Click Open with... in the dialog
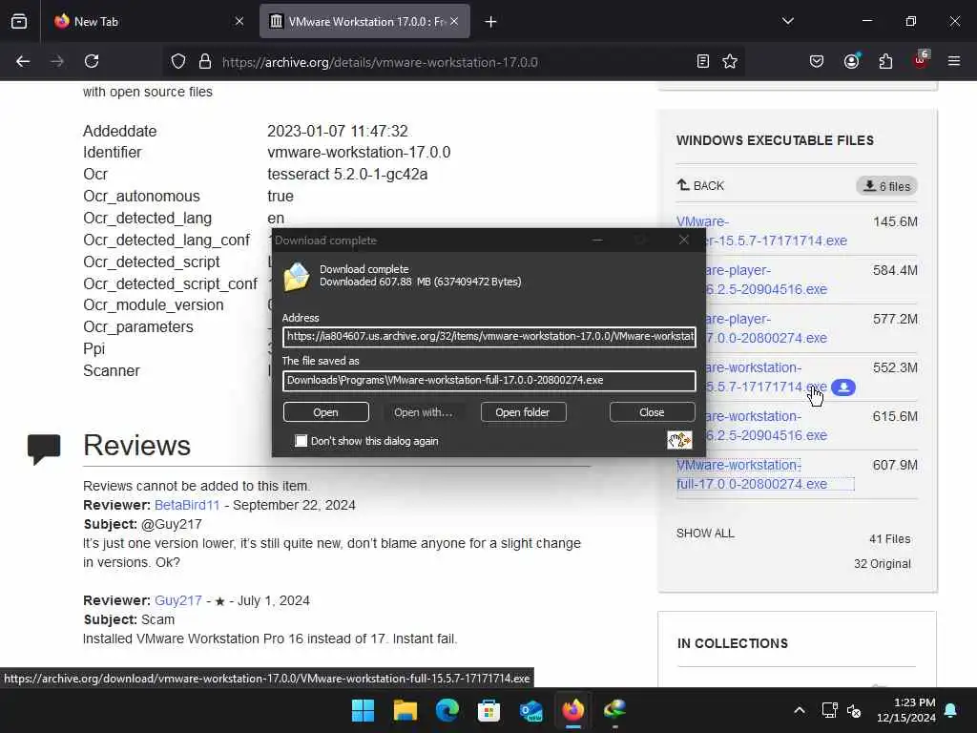The height and width of the screenshot is (733, 977). tap(423, 412)
